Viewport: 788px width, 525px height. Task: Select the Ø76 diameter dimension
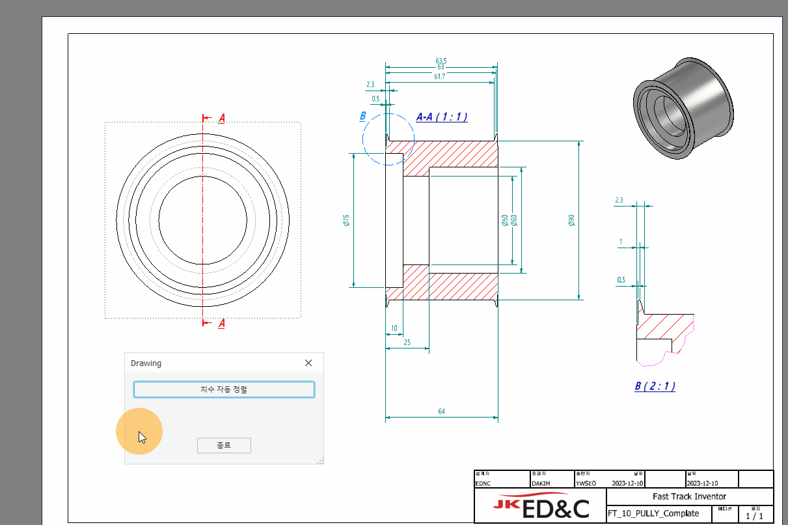[x=346, y=220]
